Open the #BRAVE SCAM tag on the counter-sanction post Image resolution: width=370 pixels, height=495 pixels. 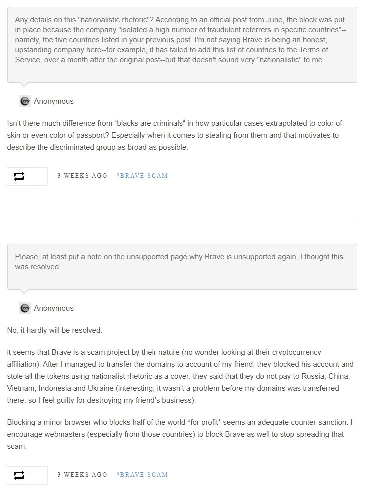point(142,475)
